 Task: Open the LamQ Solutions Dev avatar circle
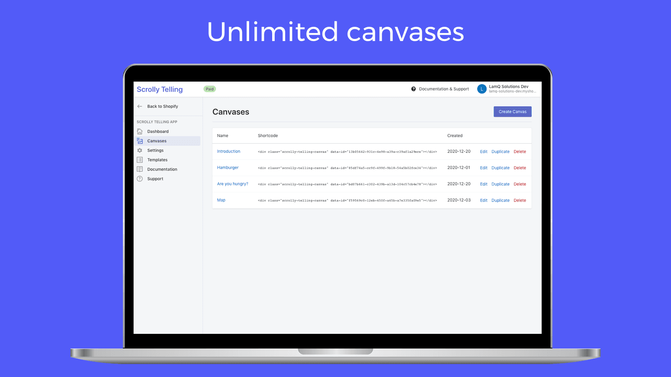(482, 89)
